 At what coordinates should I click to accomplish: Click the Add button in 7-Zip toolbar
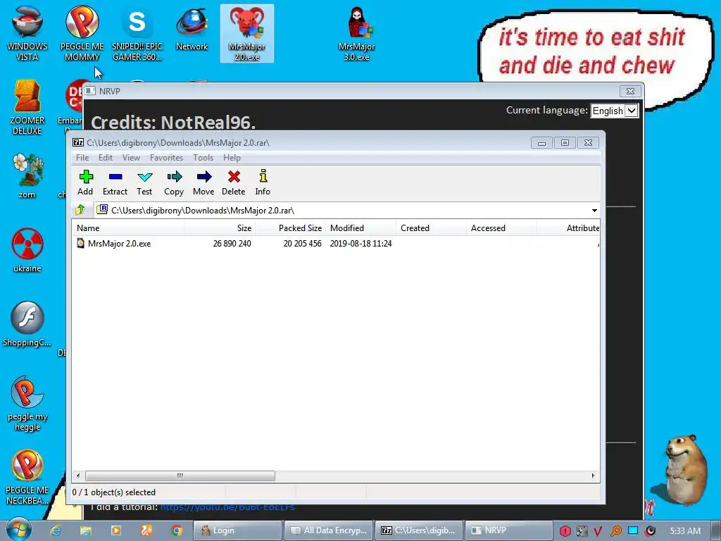pyautogui.click(x=85, y=182)
